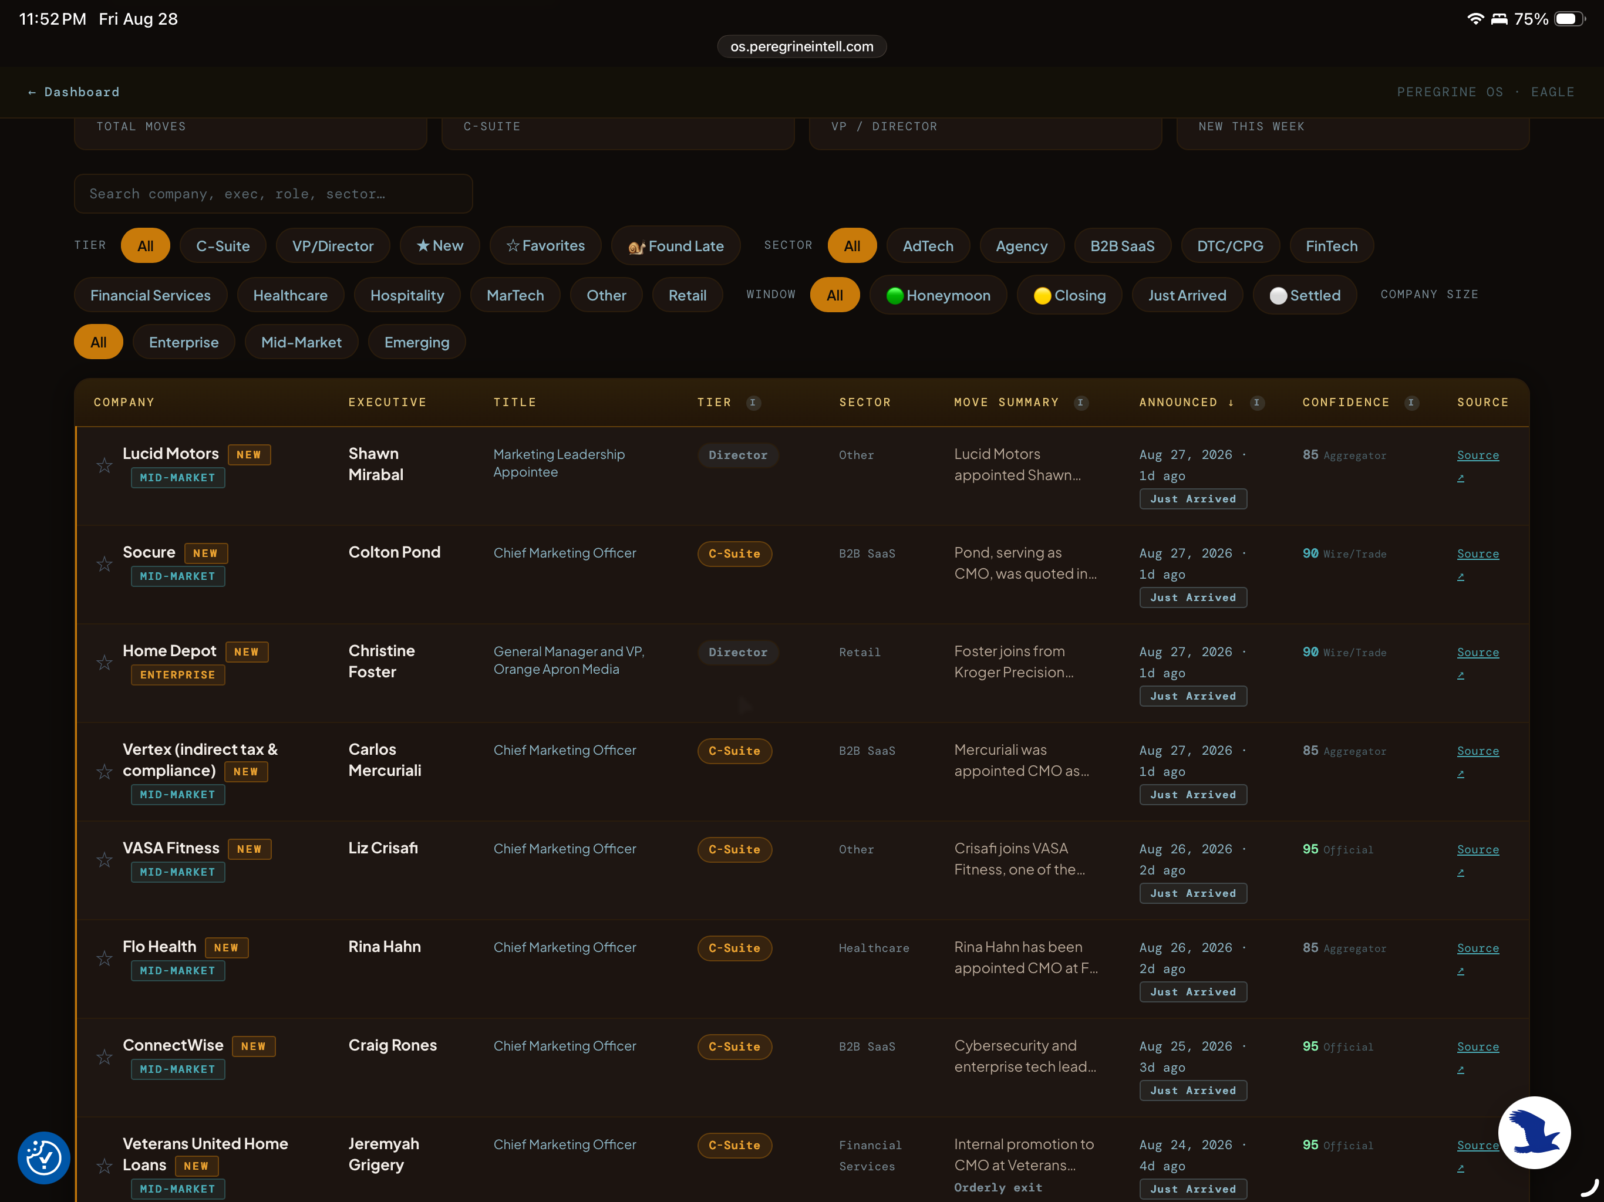
Task: Select the FinTech sector filter
Action: [1332, 246]
